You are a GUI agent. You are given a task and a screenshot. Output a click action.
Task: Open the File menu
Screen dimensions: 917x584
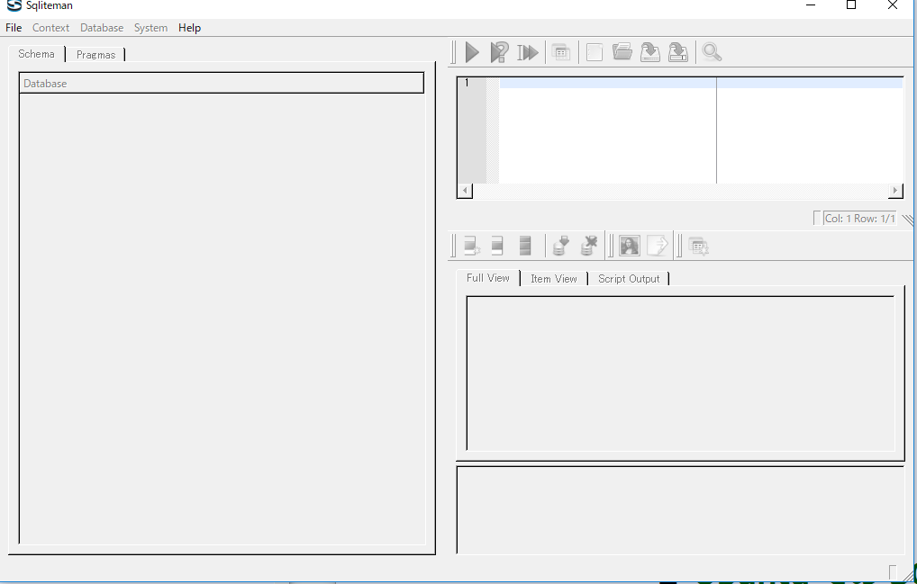(x=14, y=28)
